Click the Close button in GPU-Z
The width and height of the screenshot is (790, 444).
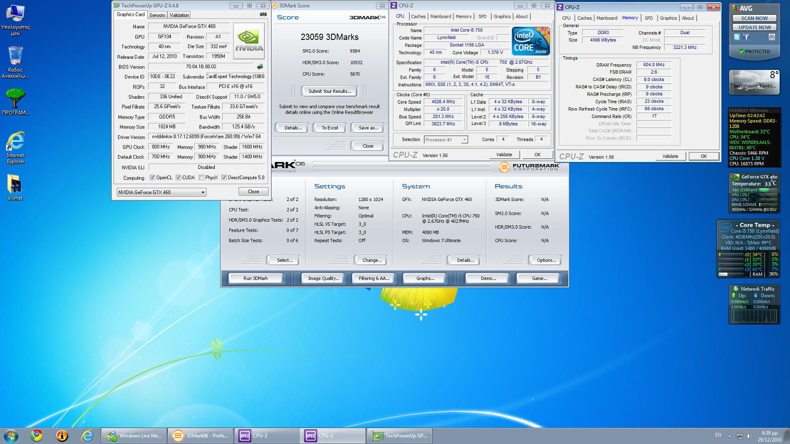pos(253,191)
